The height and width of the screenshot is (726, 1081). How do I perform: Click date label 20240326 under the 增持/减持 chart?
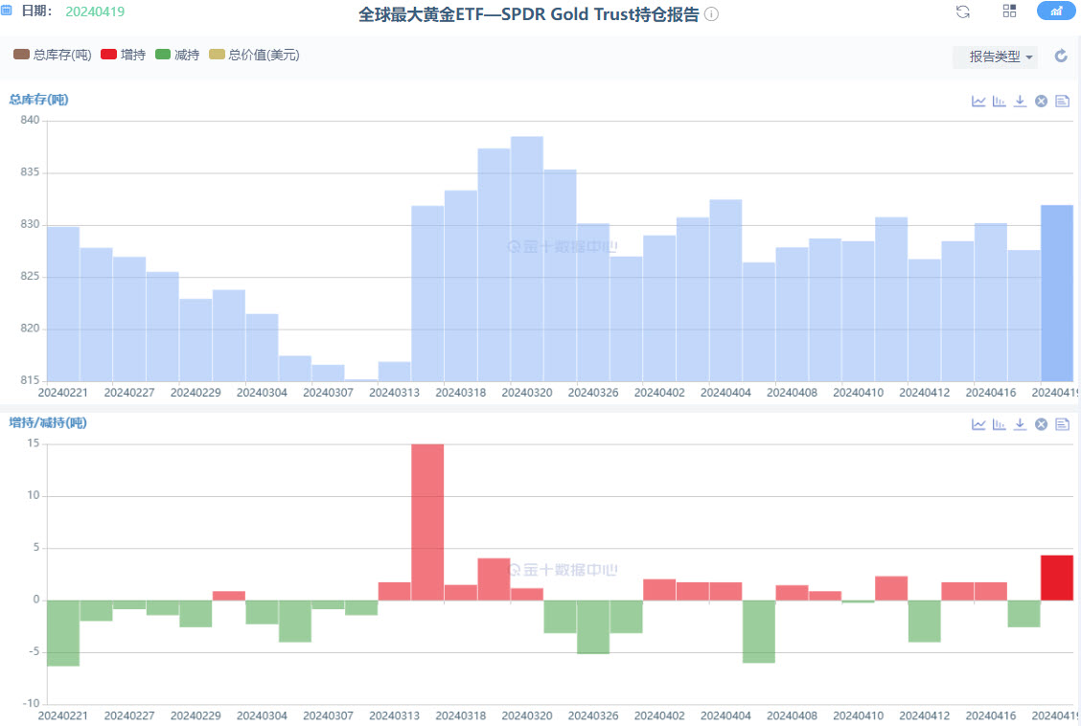coord(593,715)
